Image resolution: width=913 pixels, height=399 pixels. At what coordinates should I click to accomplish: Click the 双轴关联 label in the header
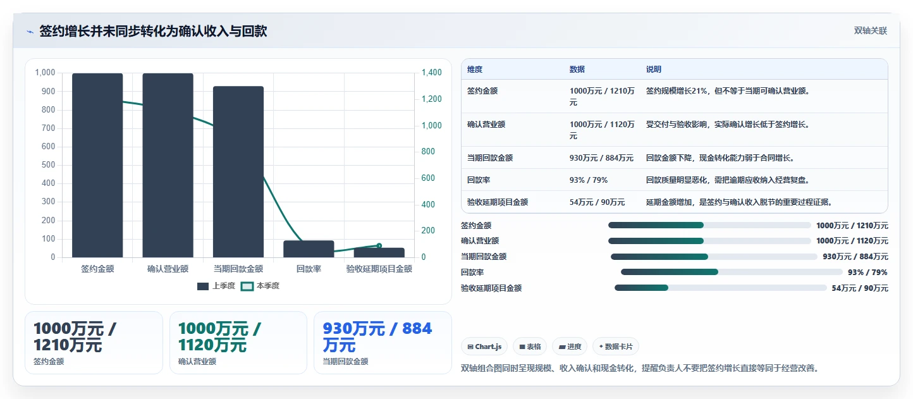871,31
